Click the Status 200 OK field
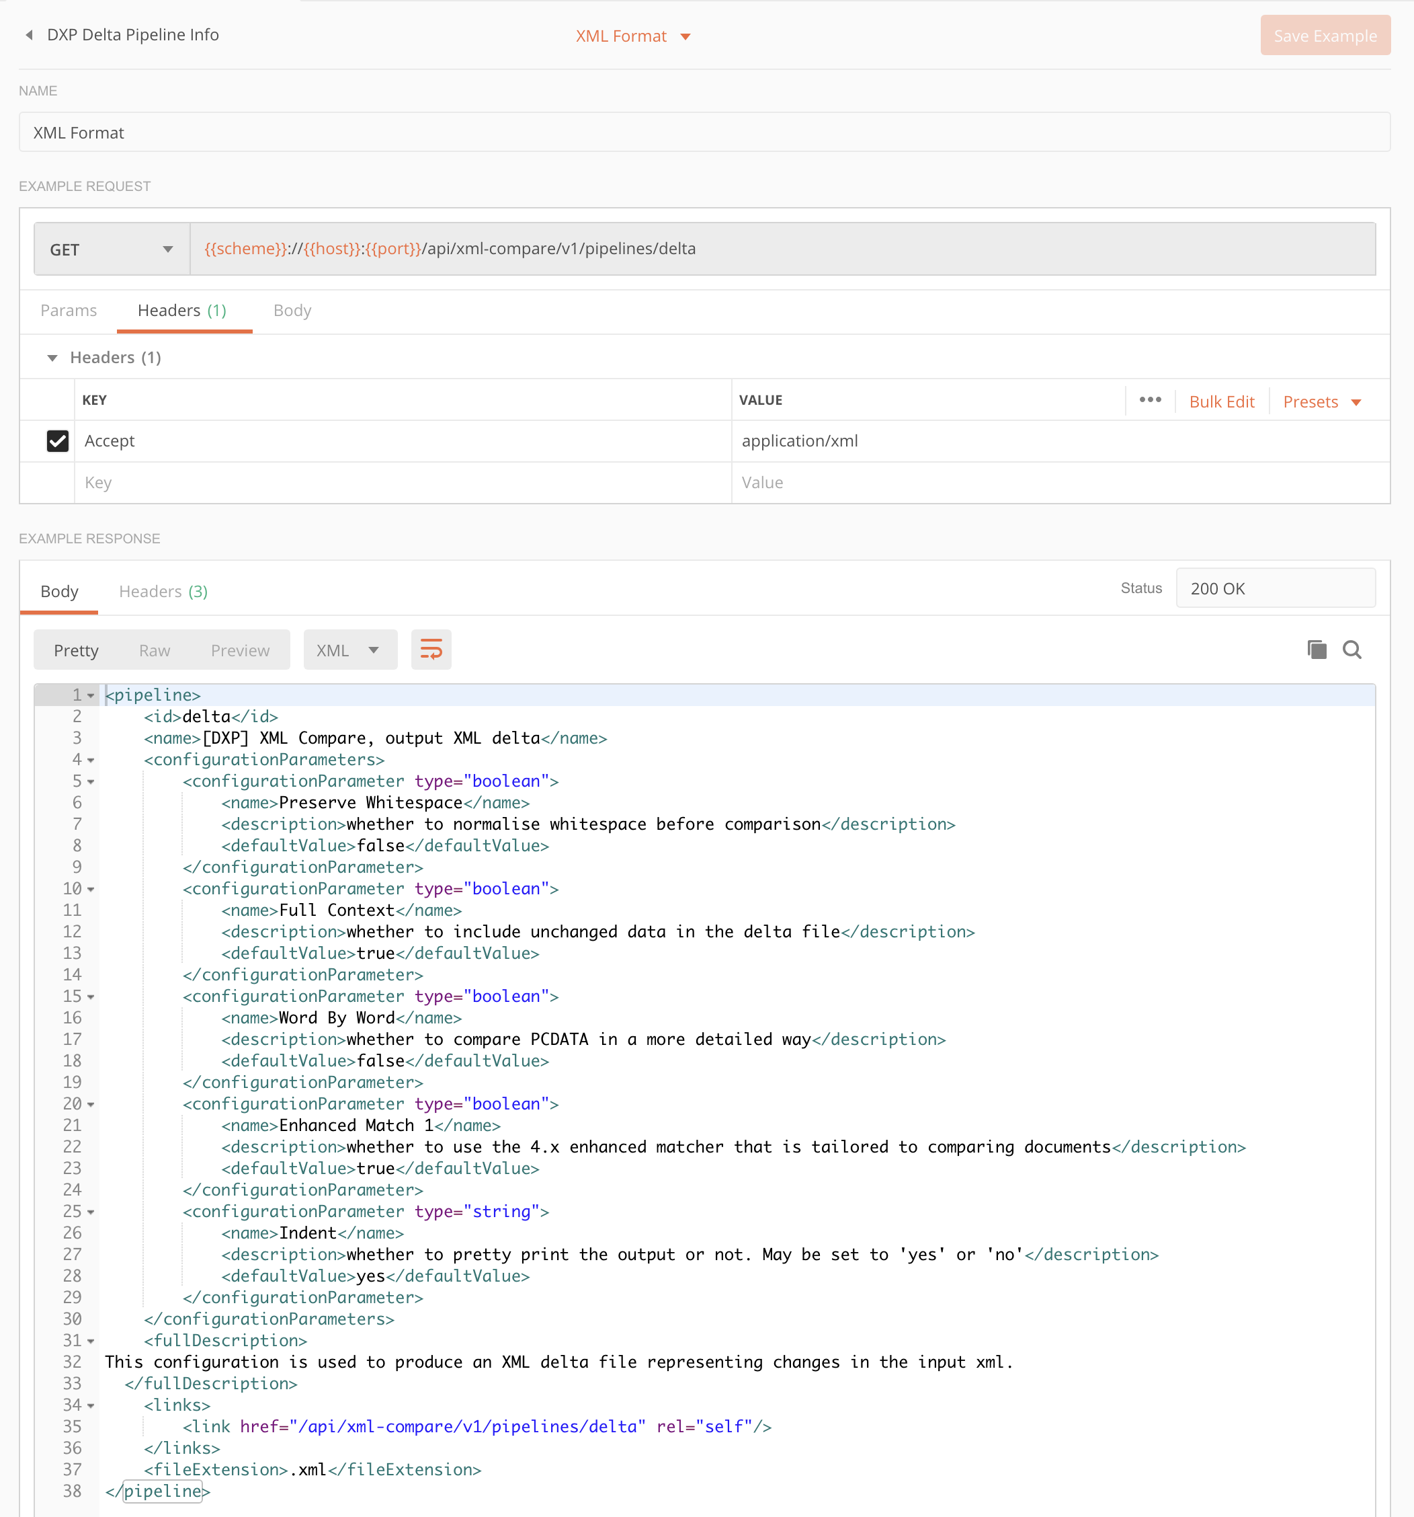Screen dimensions: 1414x1517 click(x=1274, y=588)
